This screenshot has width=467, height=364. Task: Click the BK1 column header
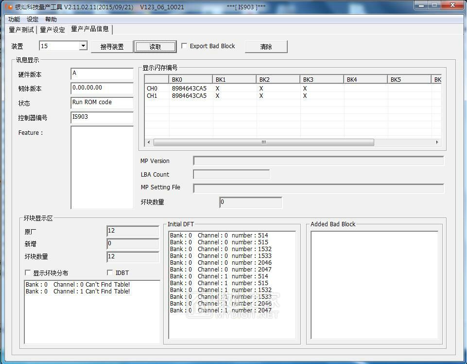click(x=235, y=79)
